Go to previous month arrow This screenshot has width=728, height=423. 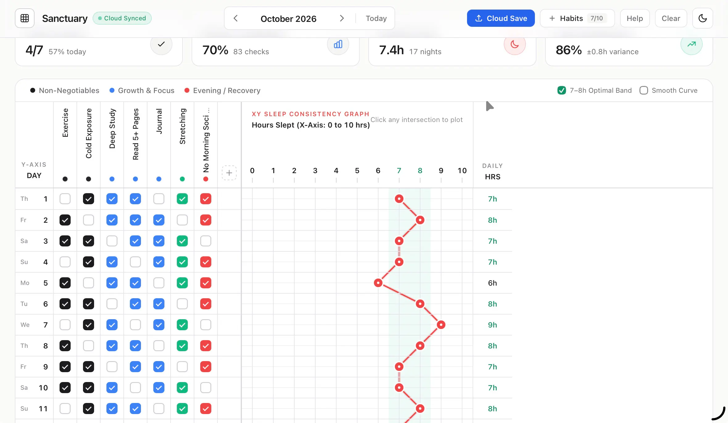(236, 18)
